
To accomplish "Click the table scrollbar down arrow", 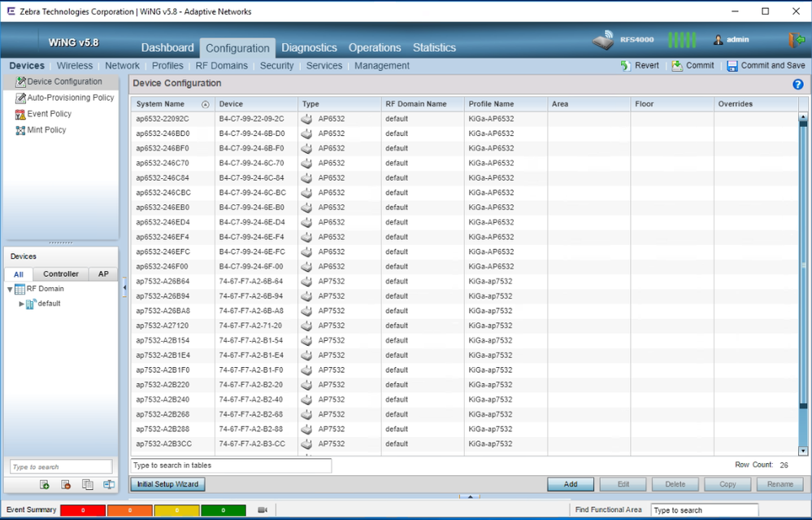I will [803, 451].
